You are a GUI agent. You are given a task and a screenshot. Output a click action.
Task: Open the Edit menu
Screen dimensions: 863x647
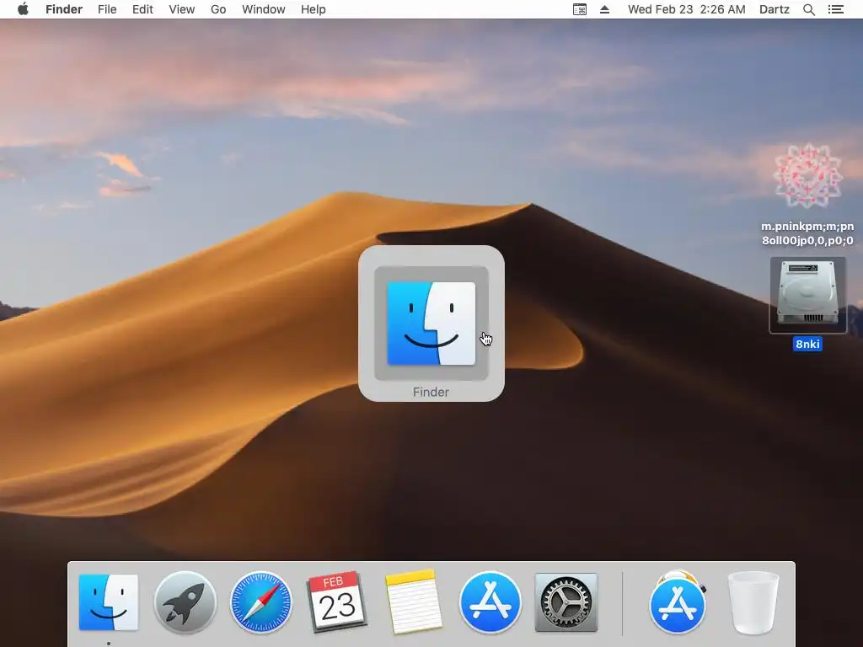pos(142,9)
